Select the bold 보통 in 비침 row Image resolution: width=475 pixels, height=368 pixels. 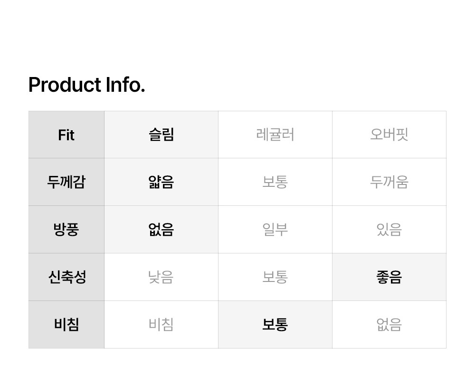[275, 325]
